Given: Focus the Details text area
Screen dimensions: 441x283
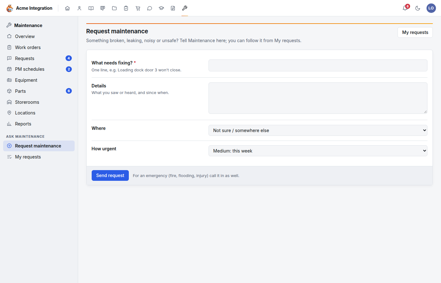Looking at the screenshot, I should point(318,98).
